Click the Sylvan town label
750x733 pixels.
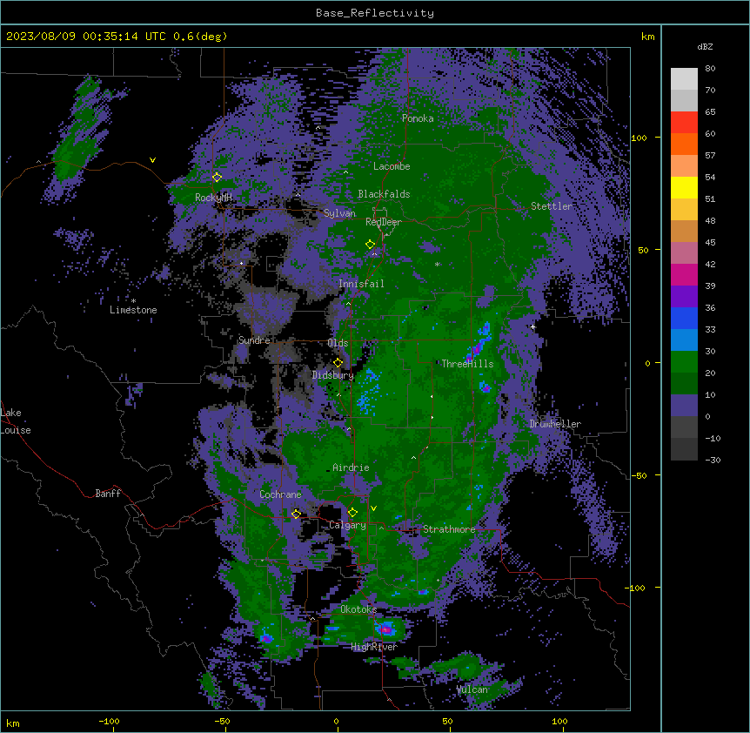click(x=339, y=213)
